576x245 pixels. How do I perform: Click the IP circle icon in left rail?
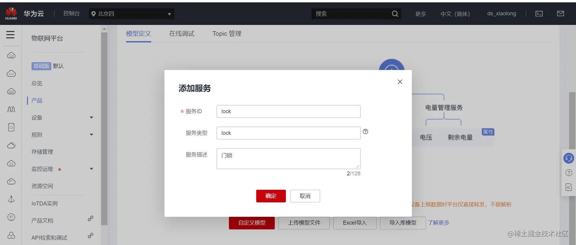coord(11,217)
